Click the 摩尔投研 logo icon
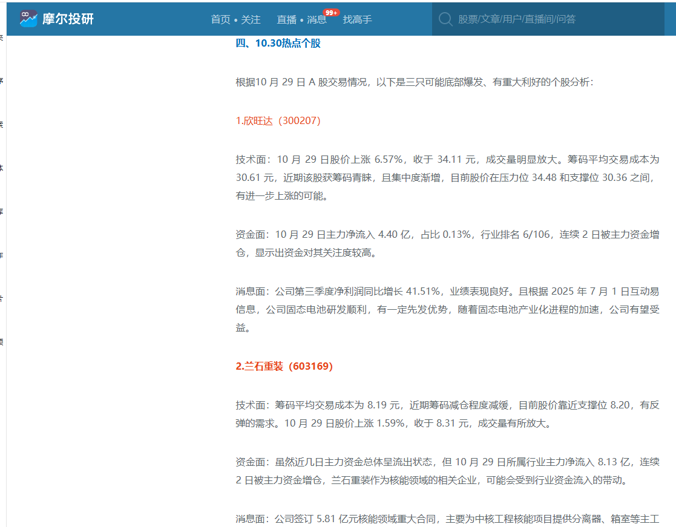 pos(28,19)
